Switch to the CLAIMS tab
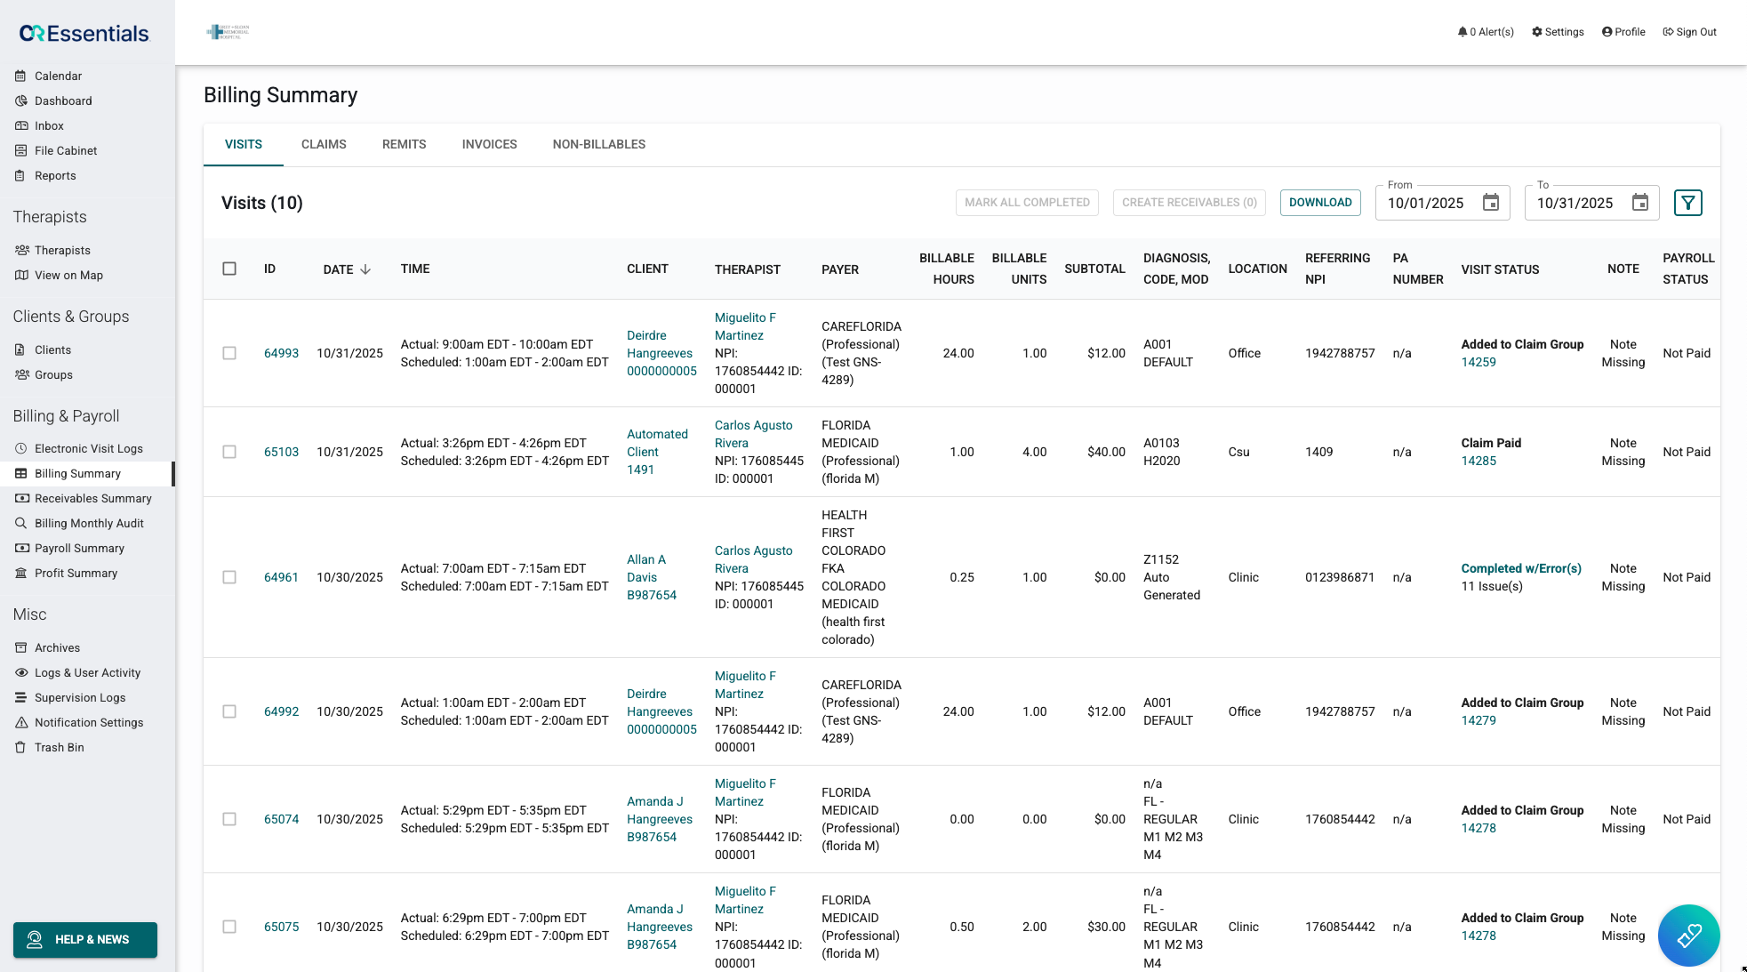Screen dimensions: 1747x972 324,144
